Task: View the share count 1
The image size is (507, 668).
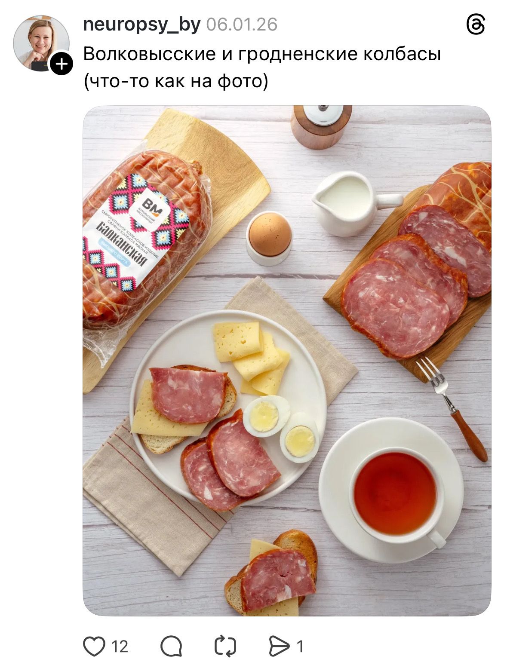Action: point(300,647)
